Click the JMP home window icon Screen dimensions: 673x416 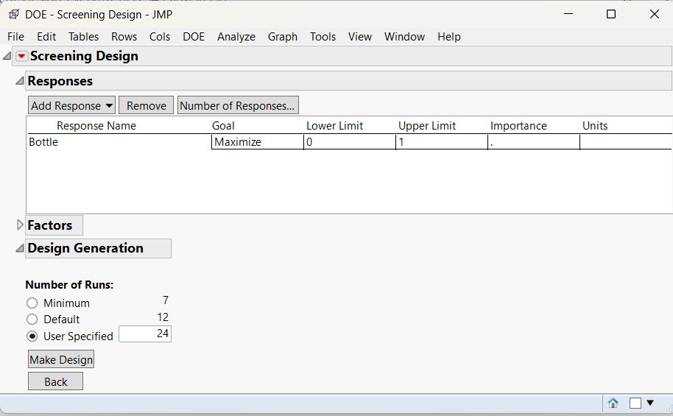tap(613, 403)
